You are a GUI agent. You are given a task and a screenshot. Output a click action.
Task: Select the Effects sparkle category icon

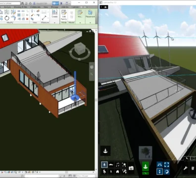(124, 165)
